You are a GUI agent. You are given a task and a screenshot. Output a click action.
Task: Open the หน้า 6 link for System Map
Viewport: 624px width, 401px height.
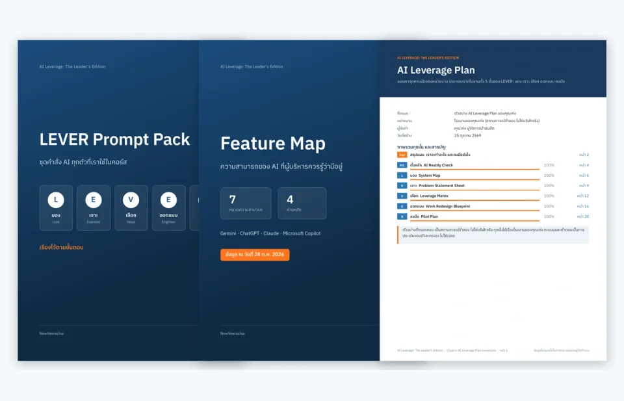(584, 175)
